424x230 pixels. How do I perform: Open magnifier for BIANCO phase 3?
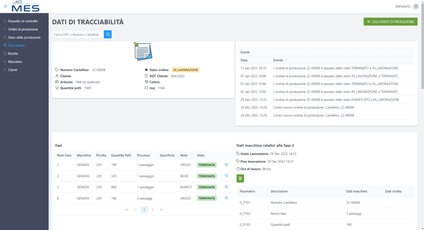click(x=226, y=187)
